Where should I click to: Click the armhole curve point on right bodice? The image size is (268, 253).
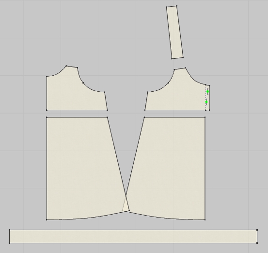pyautogui.click(x=168, y=83)
